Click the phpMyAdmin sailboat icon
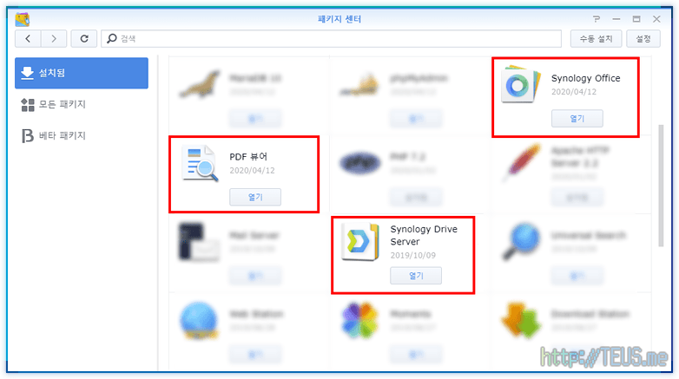 [359, 85]
